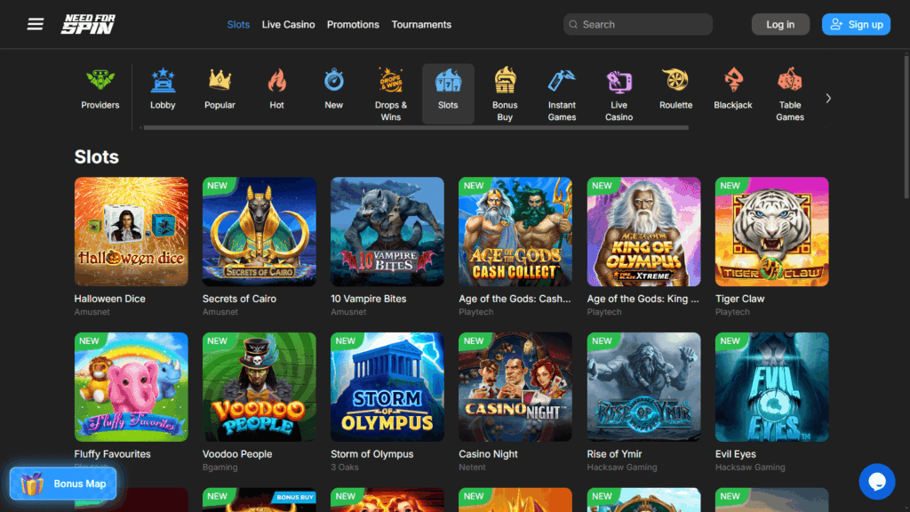Select the Bonus Buy category icon
The width and height of the screenshot is (910, 512).
(x=505, y=80)
